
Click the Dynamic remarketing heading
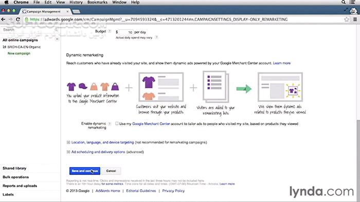point(85,55)
